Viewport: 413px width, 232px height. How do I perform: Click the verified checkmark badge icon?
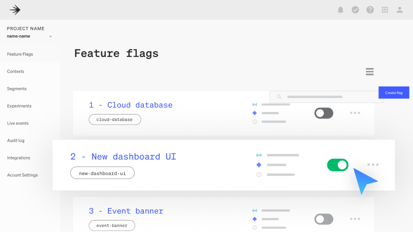pyautogui.click(x=355, y=9)
